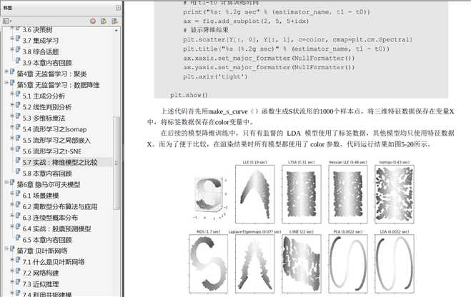
Task: Expand the 5.4 流形学习之Isomap node
Action: click(x=12, y=127)
